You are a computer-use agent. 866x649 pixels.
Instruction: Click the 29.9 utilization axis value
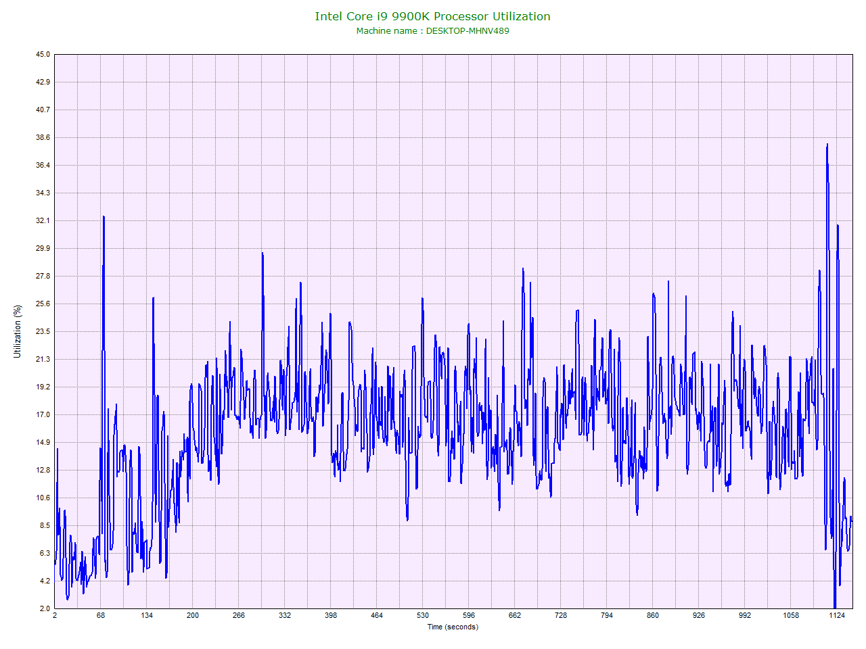[x=43, y=248]
